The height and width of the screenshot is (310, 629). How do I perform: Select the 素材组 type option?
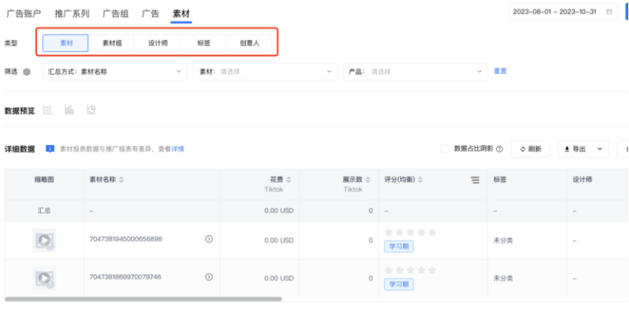click(x=112, y=43)
